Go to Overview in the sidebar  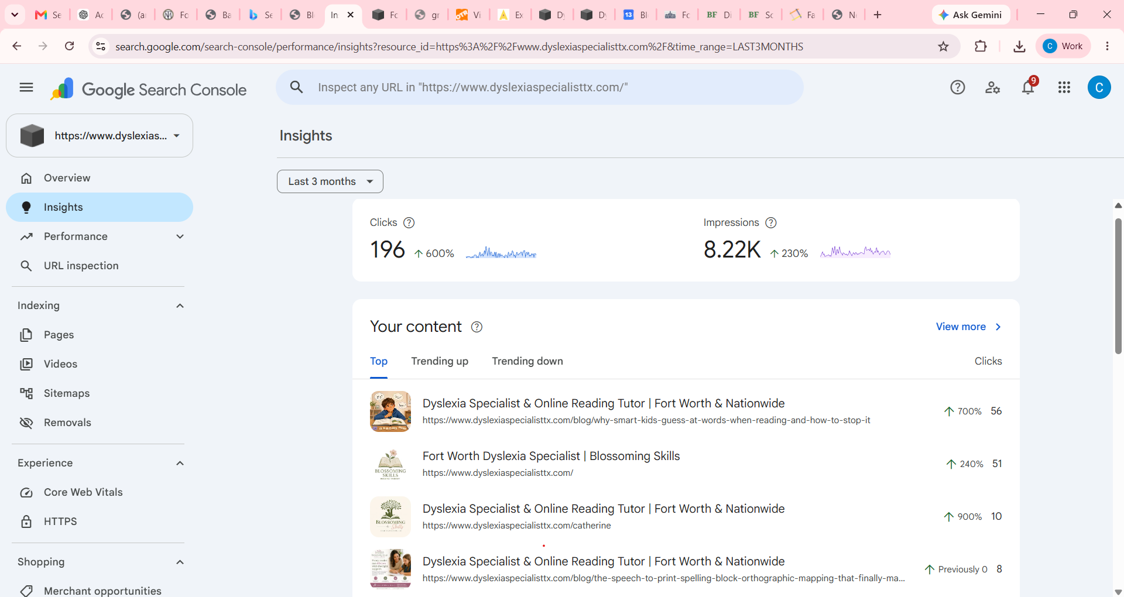100,178
